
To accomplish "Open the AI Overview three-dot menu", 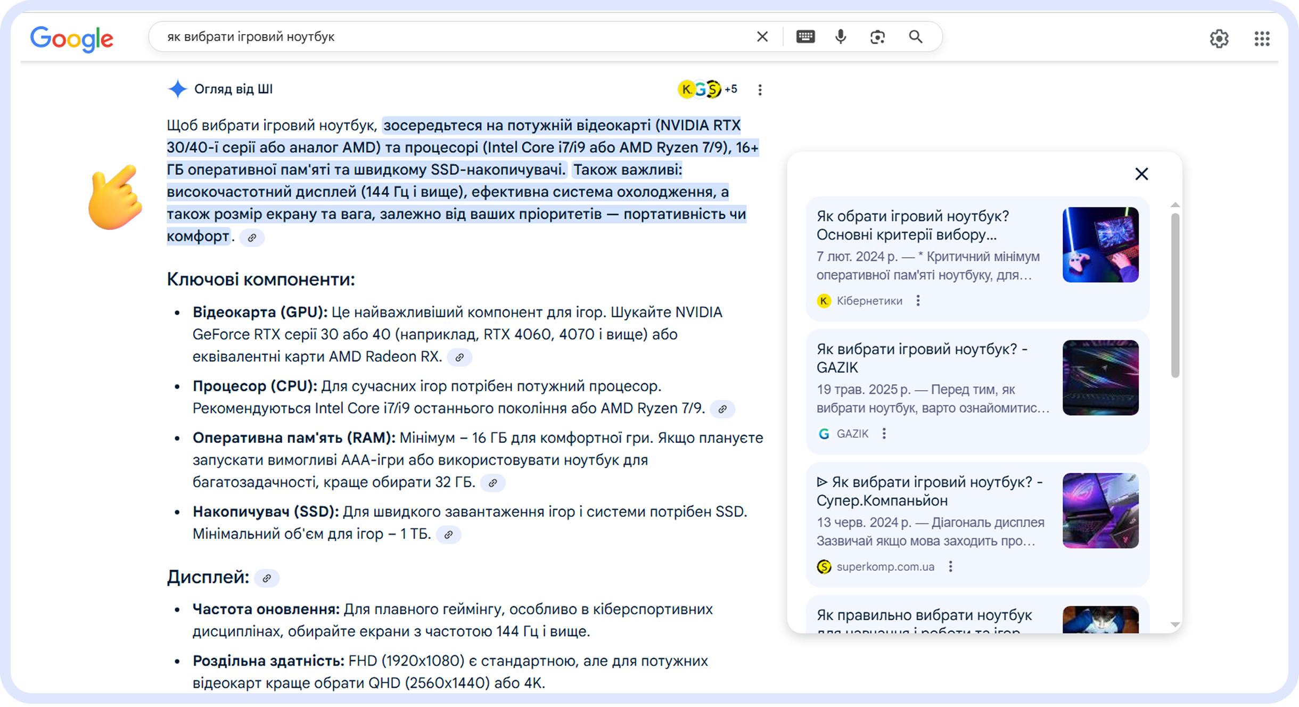I will 760,89.
